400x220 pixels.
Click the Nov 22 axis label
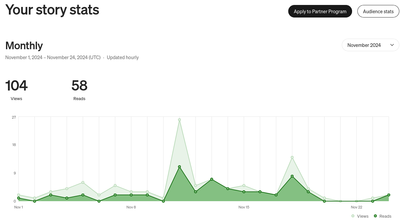pos(357,207)
